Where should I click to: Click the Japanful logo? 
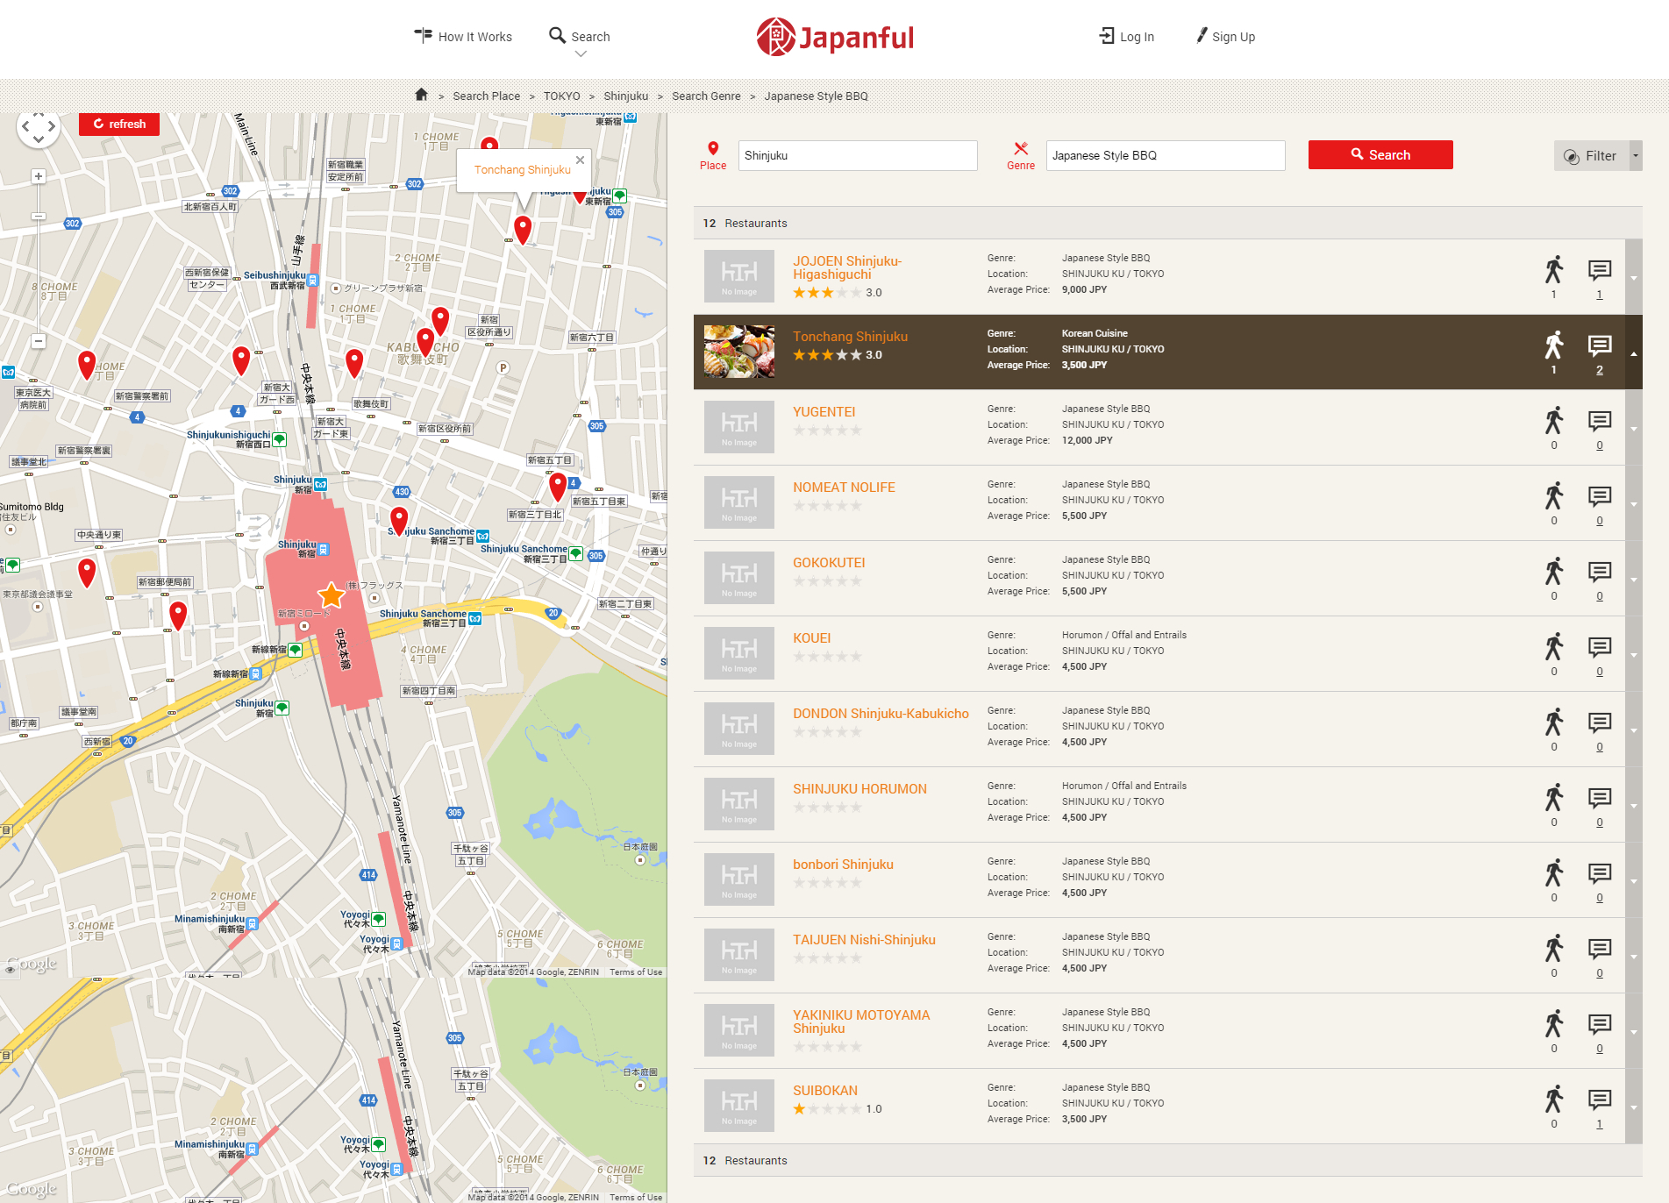pyautogui.click(x=835, y=37)
